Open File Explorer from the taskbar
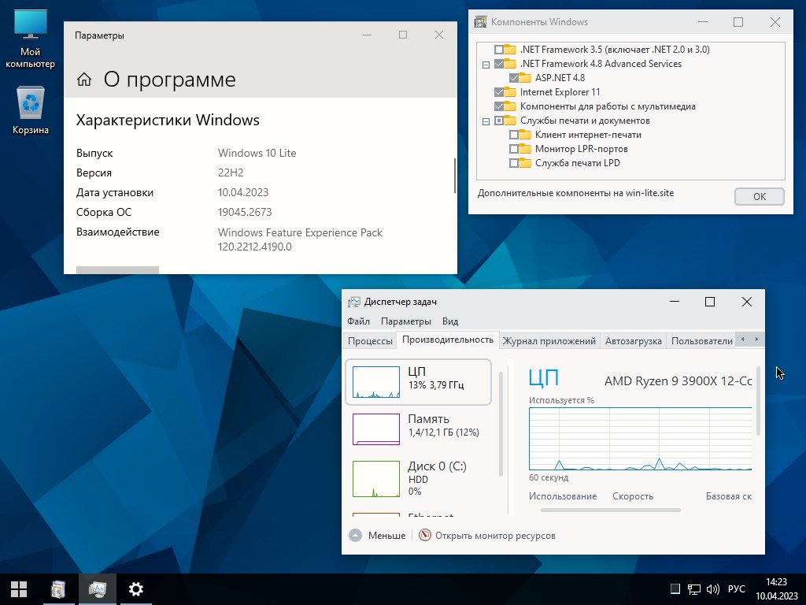Image resolution: width=806 pixels, height=605 pixels. tap(58, 588)
